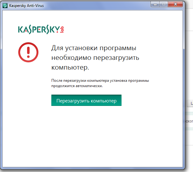Click the text 'продолжится автоматически.'
Image resolution: width=193 pixels, height=172 pixels.
[x=77, y=86]
